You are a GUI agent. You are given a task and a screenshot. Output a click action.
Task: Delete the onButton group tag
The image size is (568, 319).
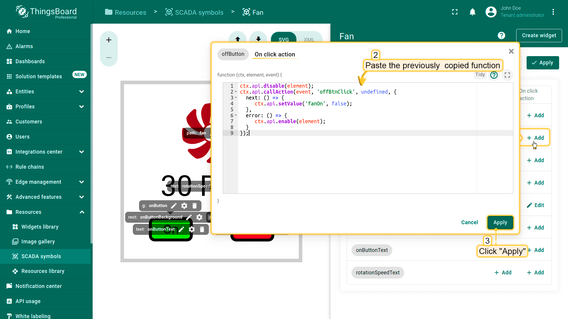click(194, 206)
